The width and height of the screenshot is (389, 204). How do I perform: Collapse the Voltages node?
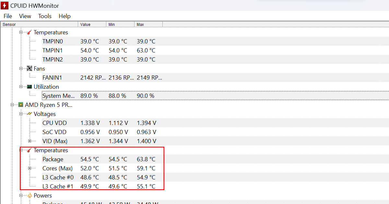coord(21,114)
